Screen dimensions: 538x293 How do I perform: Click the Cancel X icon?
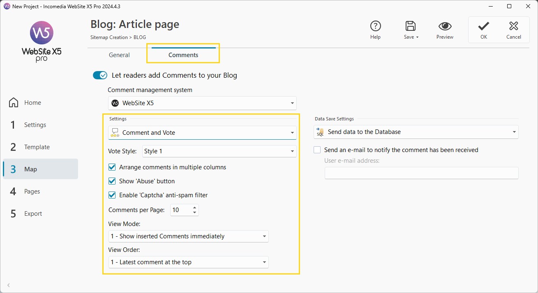[513, 26]
